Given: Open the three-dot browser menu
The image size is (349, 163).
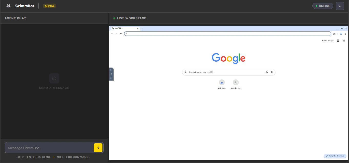Looking at the screenshot, I should (346, 34).
